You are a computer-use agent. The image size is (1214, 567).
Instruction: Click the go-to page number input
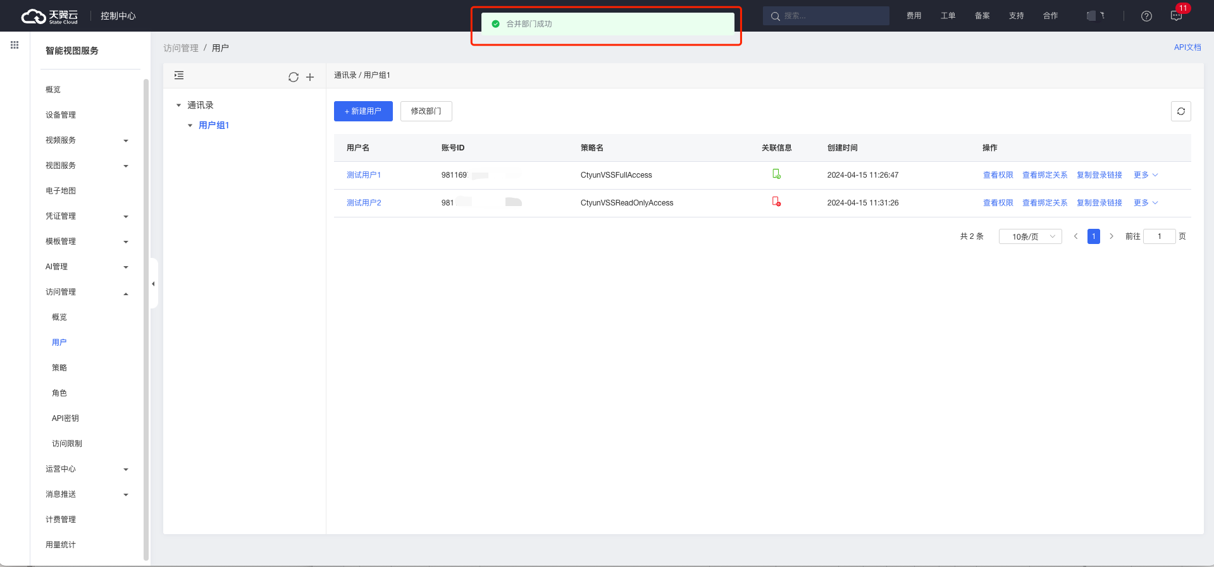1160,236
